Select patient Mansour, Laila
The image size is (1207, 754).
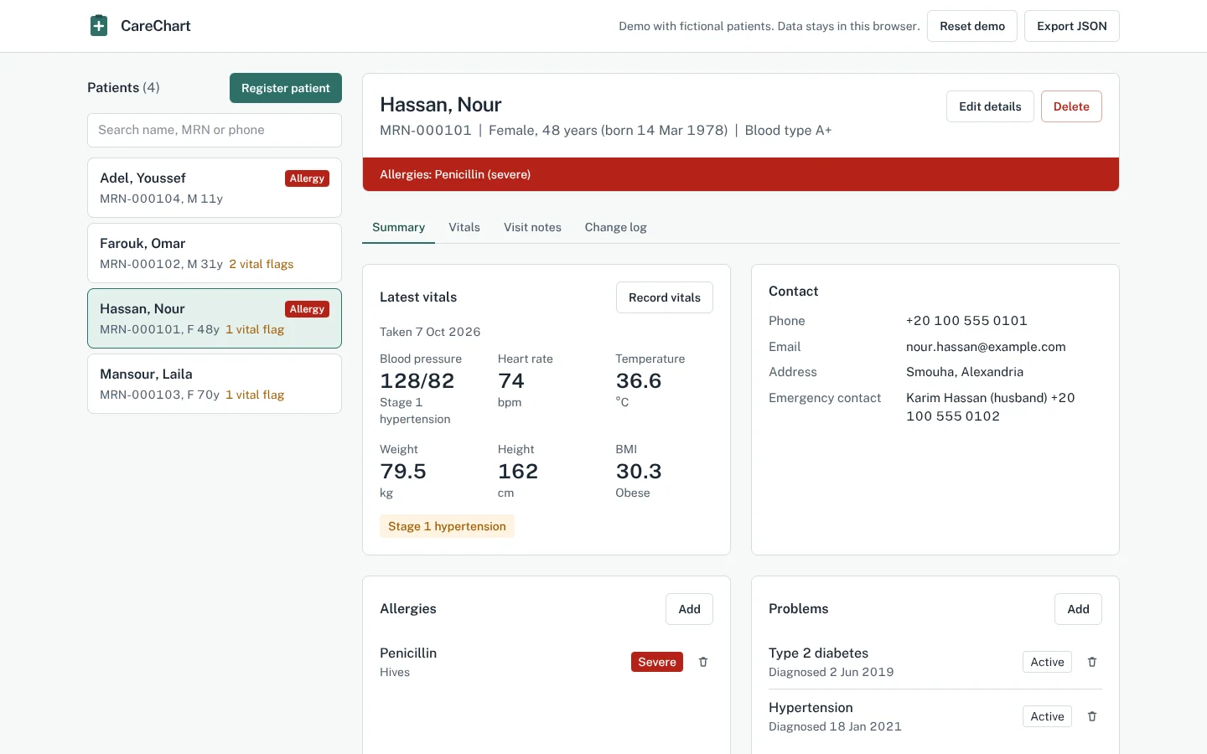(x=215, y=384)
